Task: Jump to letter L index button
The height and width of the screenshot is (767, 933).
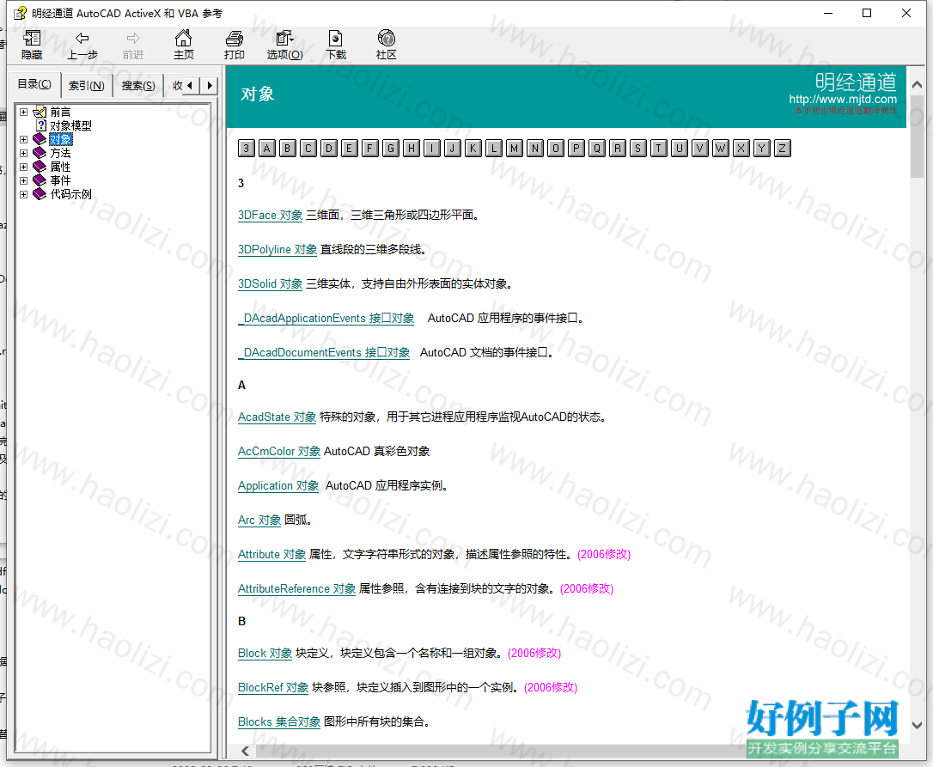Action: (x=494, y=149)
